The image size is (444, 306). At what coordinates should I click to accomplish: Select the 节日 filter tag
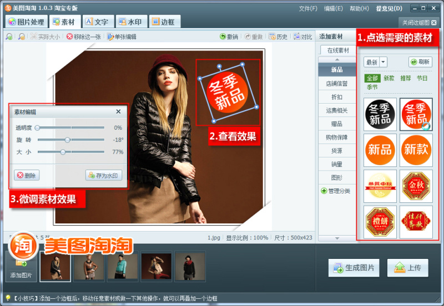[x=422, y=78]
